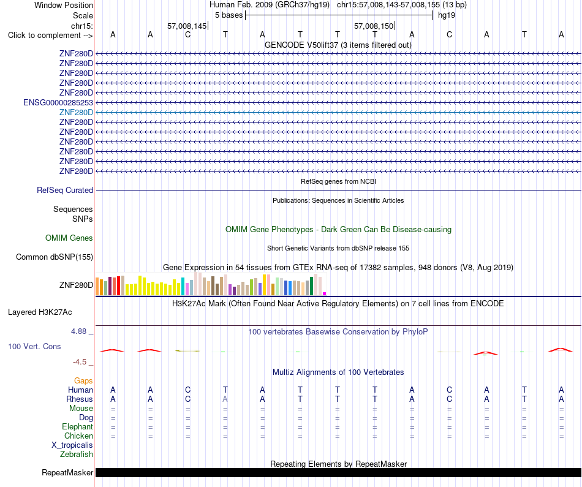The height and width of the screenshot is (487, 582).
Task: Click the RefSeq Curated horizontal track line
Action: (338, 191)
